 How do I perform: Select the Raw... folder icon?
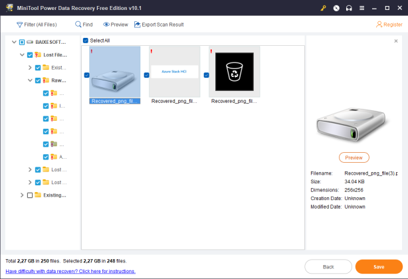pos(46,80)
